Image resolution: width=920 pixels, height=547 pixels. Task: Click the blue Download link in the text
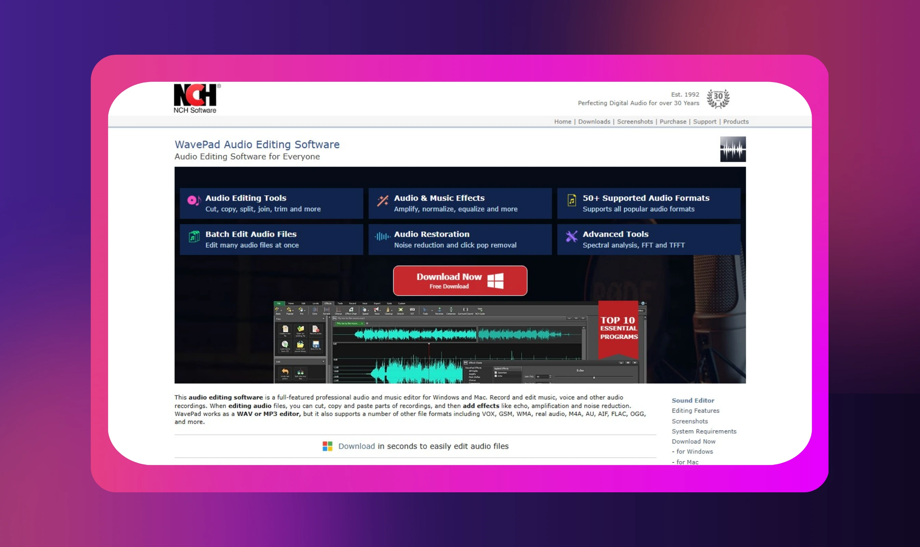click(x=357, y=446)
